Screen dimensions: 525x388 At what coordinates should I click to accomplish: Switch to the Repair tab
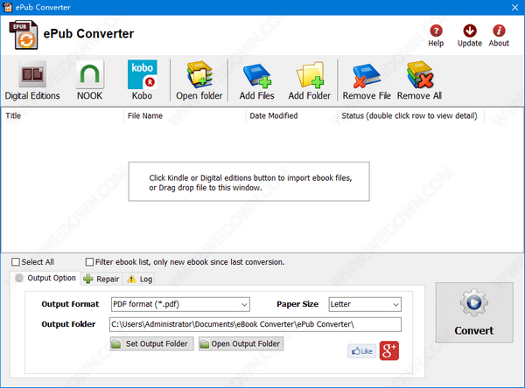tap(101, 279)
